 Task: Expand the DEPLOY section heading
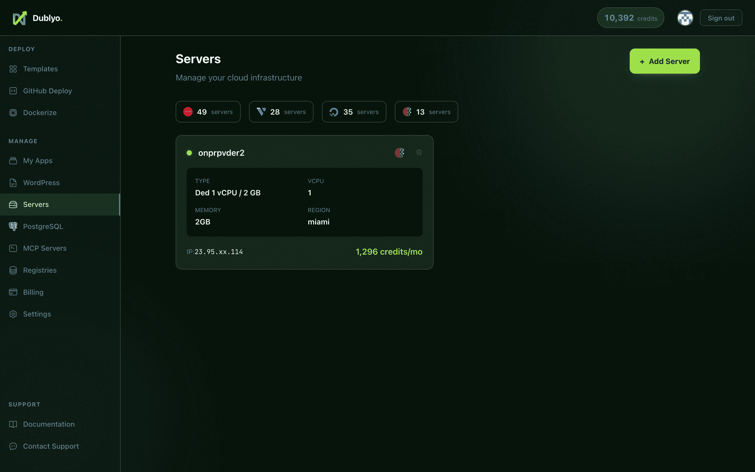click(21, 49)
